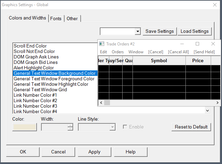The width and height of the screenshot is (222, 164).
Task: Open the Color swatch picker
Action: point(25,127)
